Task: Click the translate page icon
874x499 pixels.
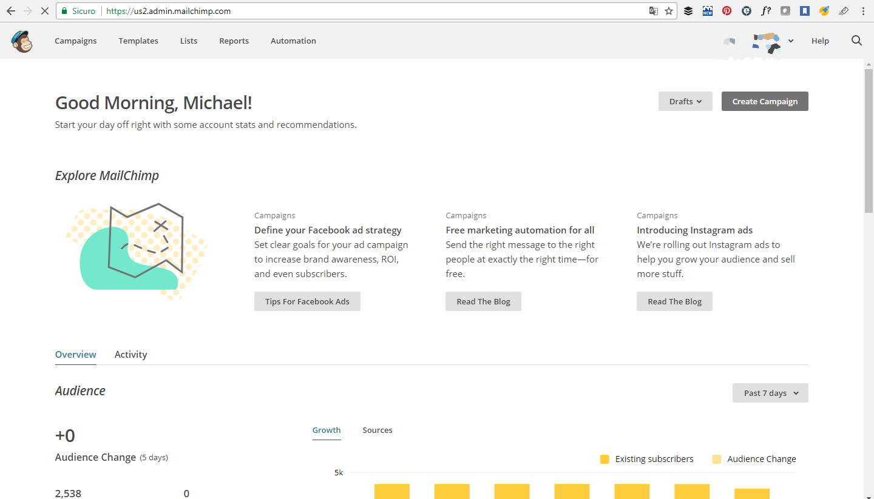Action: pyautogui.click(x=653, y=11)
